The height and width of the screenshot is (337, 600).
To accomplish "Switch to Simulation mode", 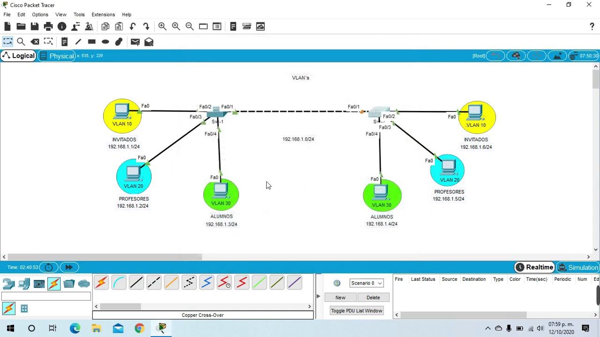I will [578, 267].
